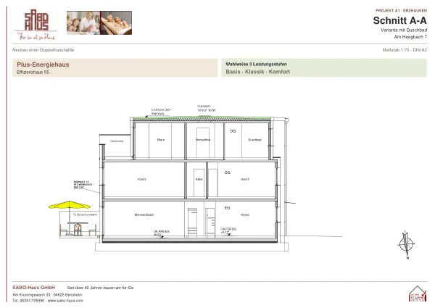Click the 'Kind 3' room label
This screenshot has height=308, width=435.
(245, 180)
